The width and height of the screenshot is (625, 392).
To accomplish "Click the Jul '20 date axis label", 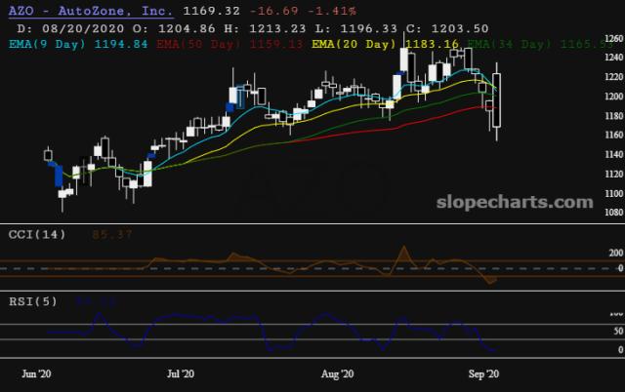I will (x=182, y=373).
